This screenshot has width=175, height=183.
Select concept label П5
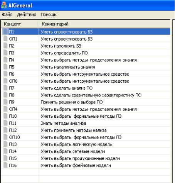[12, 67]
